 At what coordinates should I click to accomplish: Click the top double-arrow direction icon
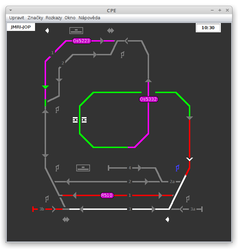[111, 31]
